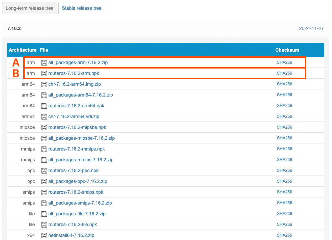Viewport: 332px width, 240px height.
Task: Click the Architecture column header
Action: [x=23, y=50]
